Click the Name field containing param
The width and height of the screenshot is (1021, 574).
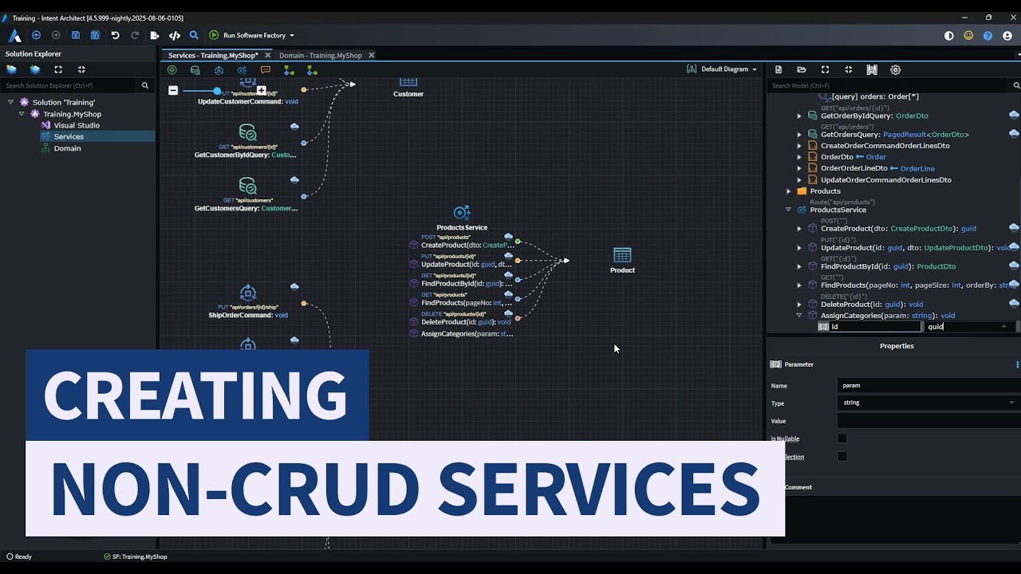[x=928, y=386]
